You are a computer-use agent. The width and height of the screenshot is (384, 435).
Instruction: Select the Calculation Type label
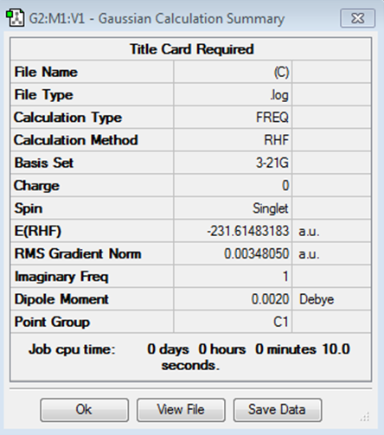coord(68,118)
